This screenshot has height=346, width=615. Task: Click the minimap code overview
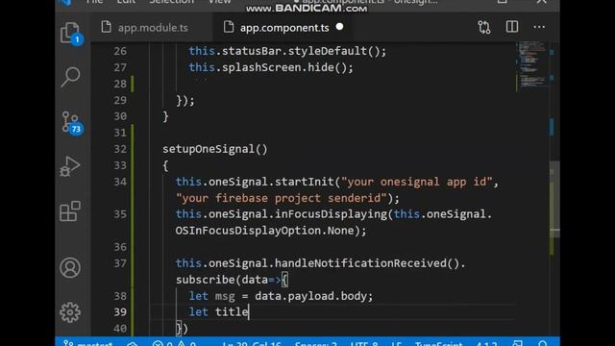pos(531,64)
